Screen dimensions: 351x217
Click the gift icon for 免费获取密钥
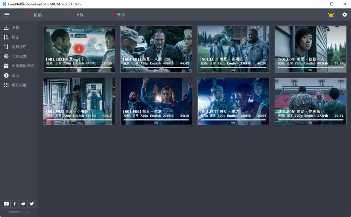pyautogui.click(x=6, y=66)
